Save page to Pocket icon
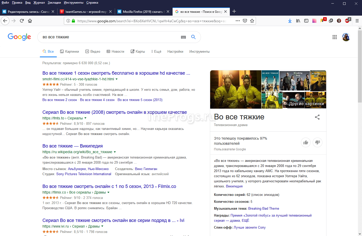 point(245,21)
